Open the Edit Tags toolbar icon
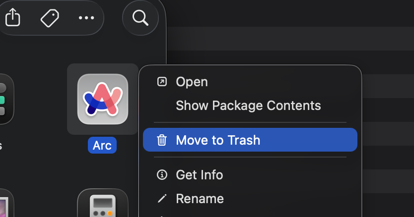 [x=50, y=18]
